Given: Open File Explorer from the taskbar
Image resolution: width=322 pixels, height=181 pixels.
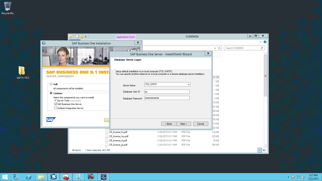Looking at the screenshot, I should [41, 177].
